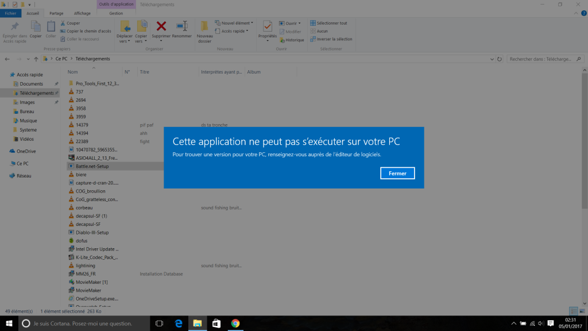This screenshot has width=588, height=331.
Task: Select the Battle.net-Setup file
Action: 92,166
